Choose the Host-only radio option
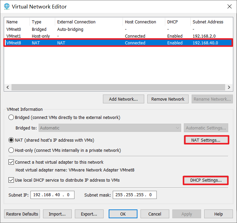This screenshot has height=223, width=237. (12, 150)
